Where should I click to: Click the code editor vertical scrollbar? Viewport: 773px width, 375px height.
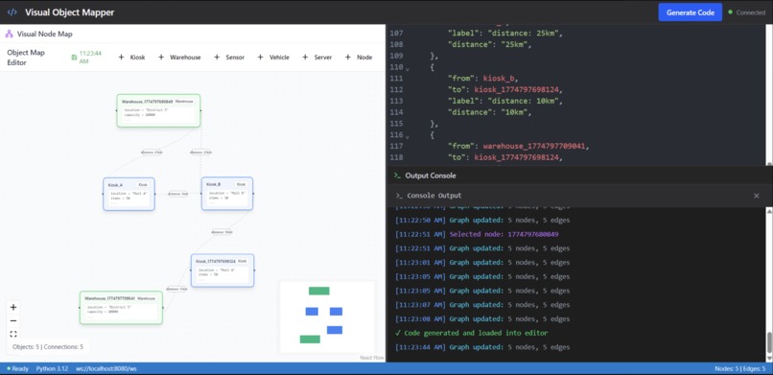pyautogui.click(x=769, y=95)
